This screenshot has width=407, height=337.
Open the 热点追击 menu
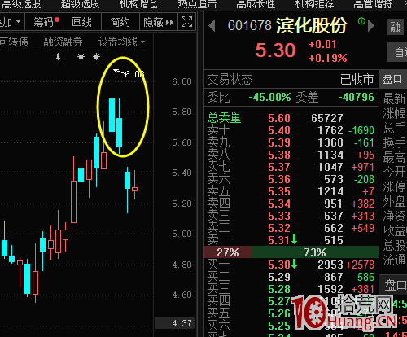click(x=197, y=4)
